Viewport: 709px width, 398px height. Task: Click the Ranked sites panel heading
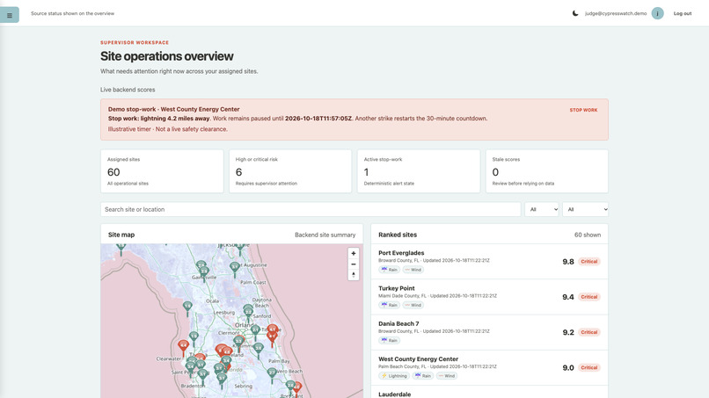[398, 235]
